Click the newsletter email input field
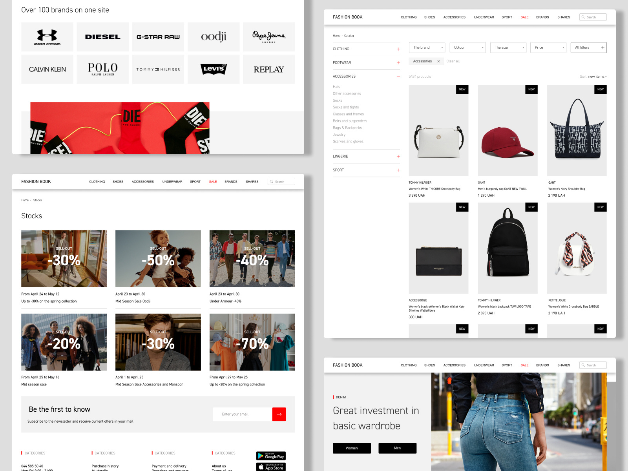 coord(243,414)
